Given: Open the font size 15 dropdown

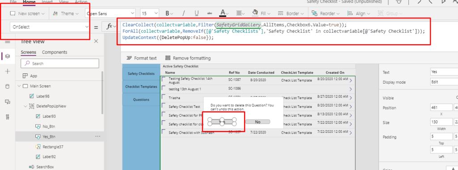Looking at the screenshot, I should (149, 13).
